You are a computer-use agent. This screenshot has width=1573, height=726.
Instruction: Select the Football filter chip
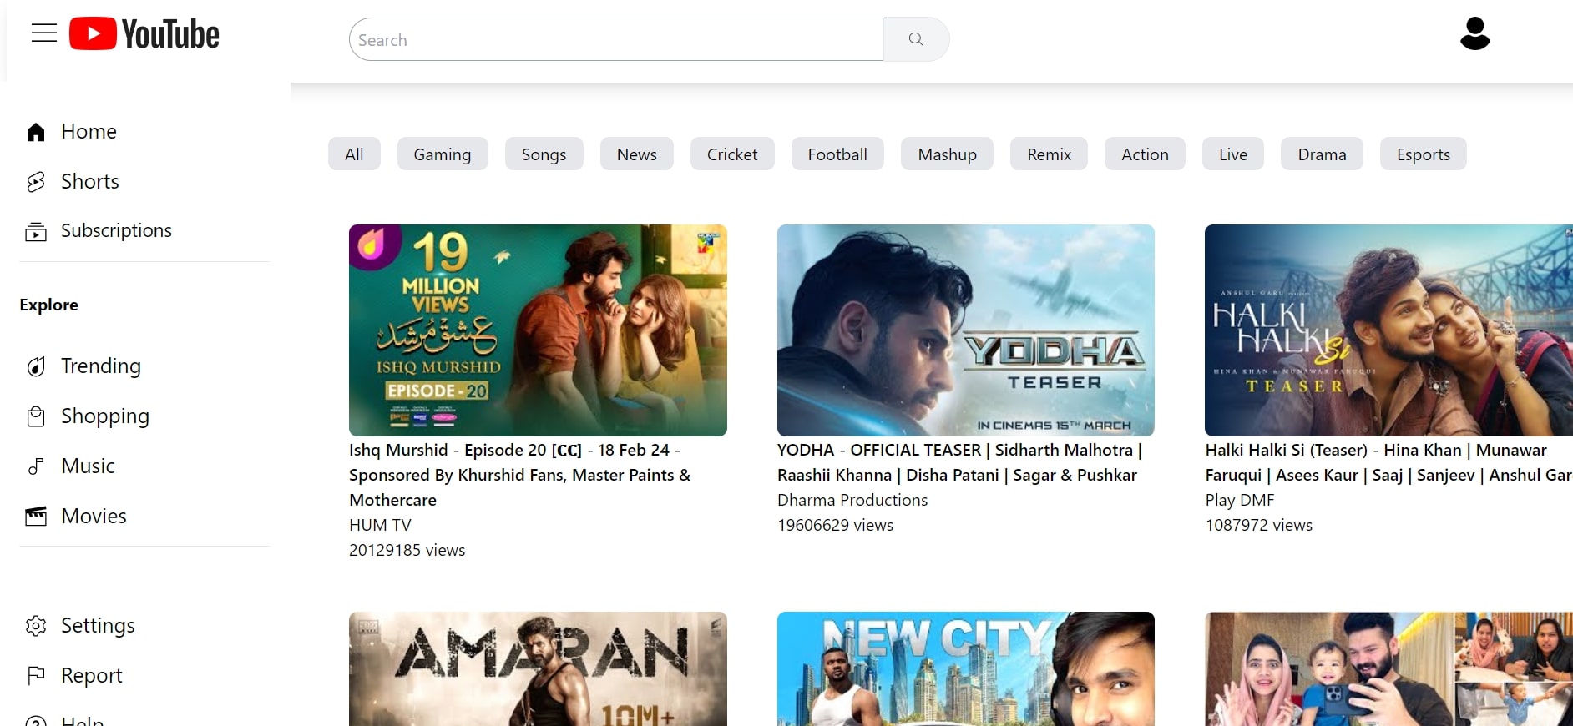pyautogui.click(x=837, y=154)
